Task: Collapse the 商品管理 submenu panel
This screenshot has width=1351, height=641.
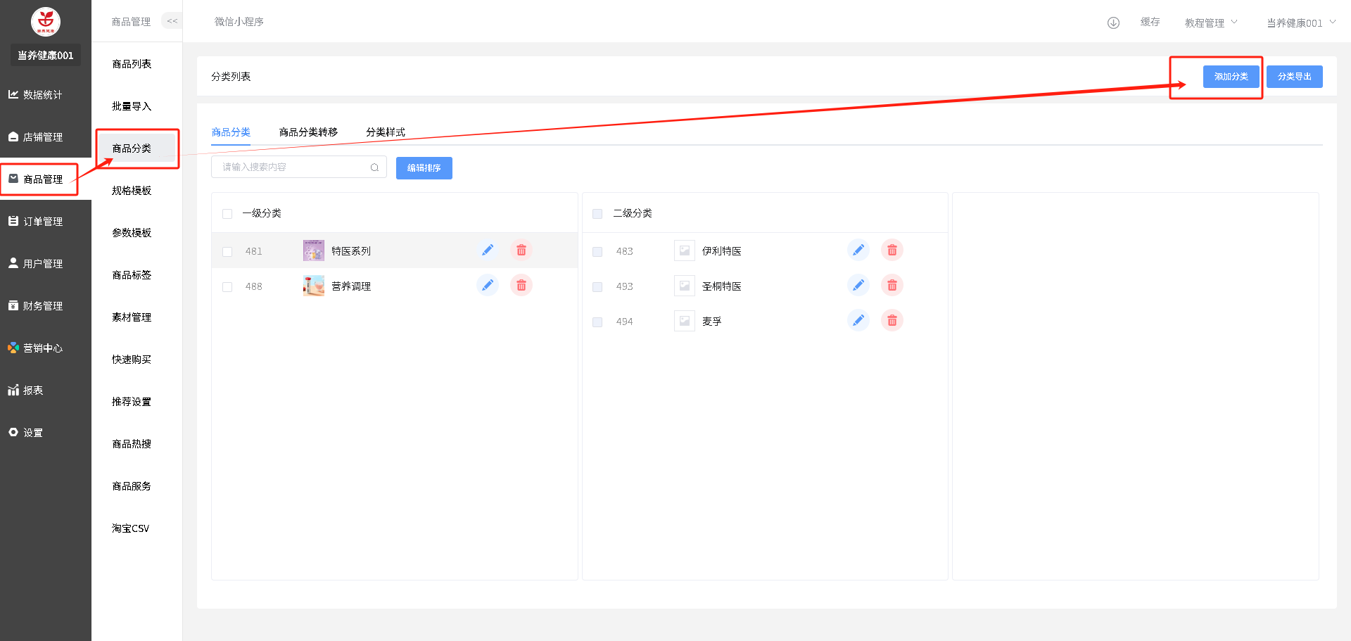Action: point(172,21)
